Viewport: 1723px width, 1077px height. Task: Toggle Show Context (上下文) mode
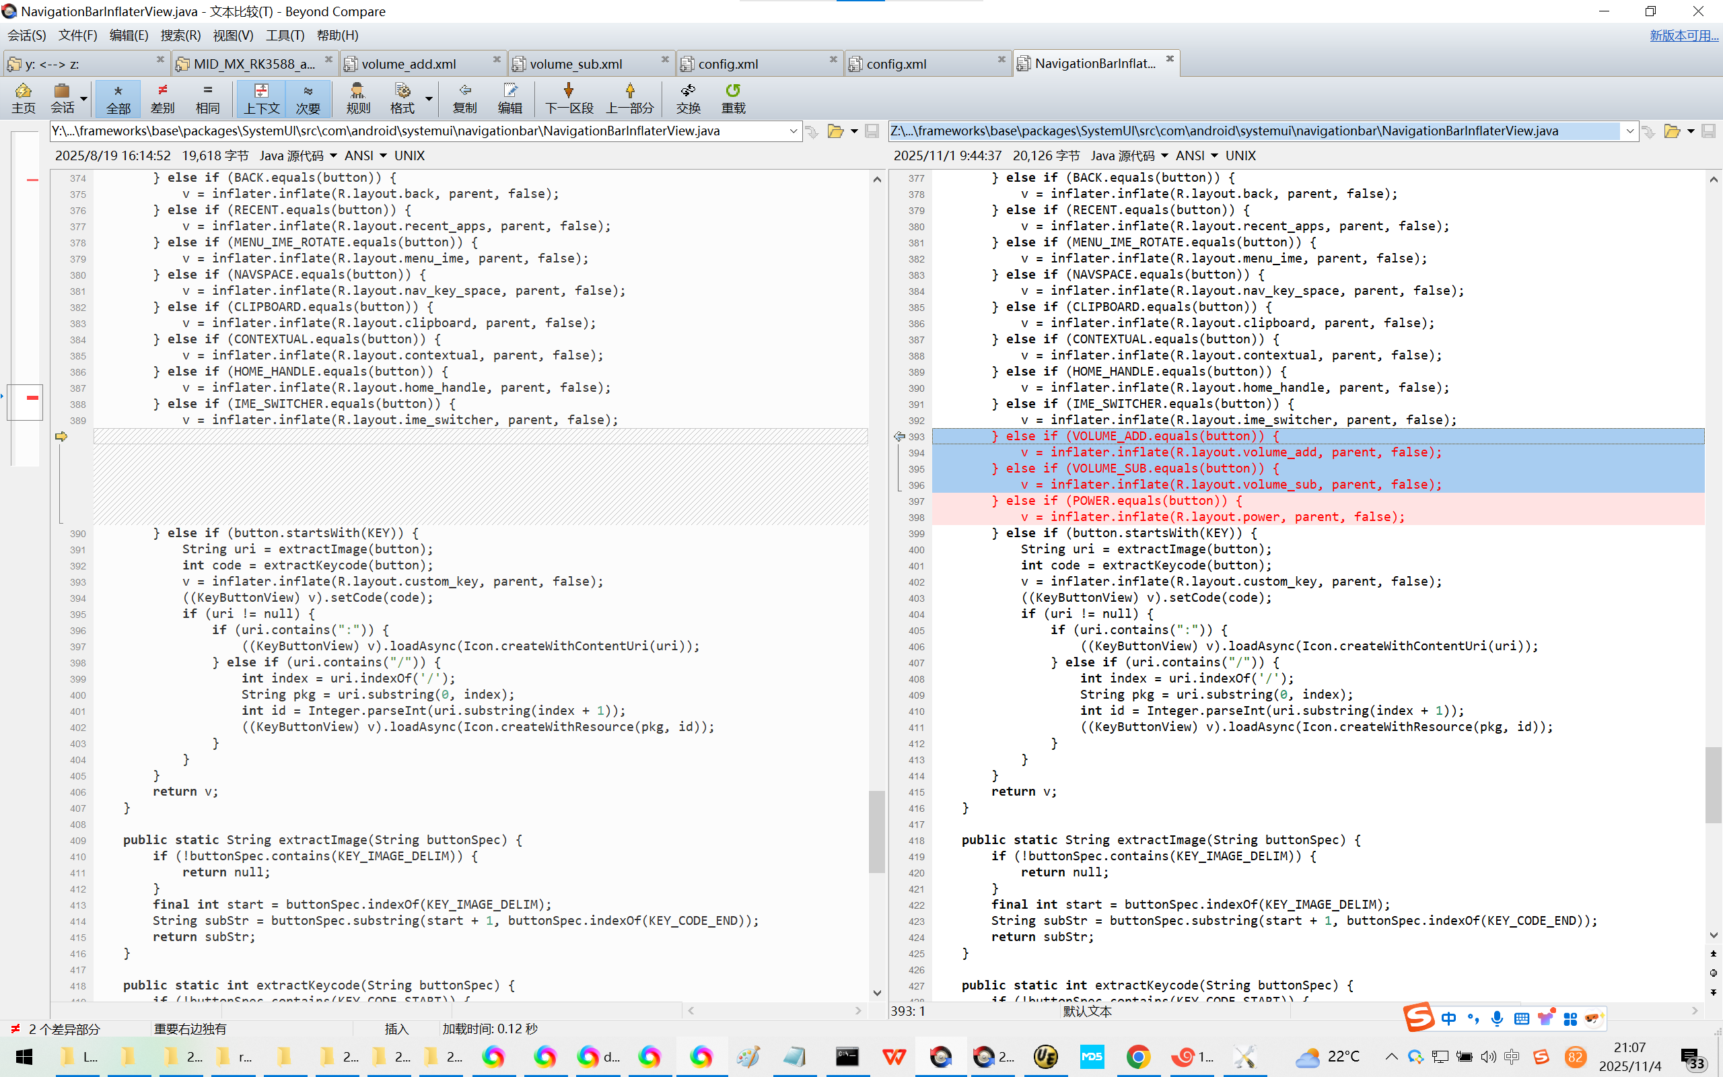coord(261,98)
